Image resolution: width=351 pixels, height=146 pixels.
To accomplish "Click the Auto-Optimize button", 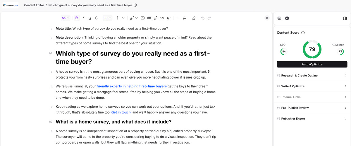I will click(312, 64).
